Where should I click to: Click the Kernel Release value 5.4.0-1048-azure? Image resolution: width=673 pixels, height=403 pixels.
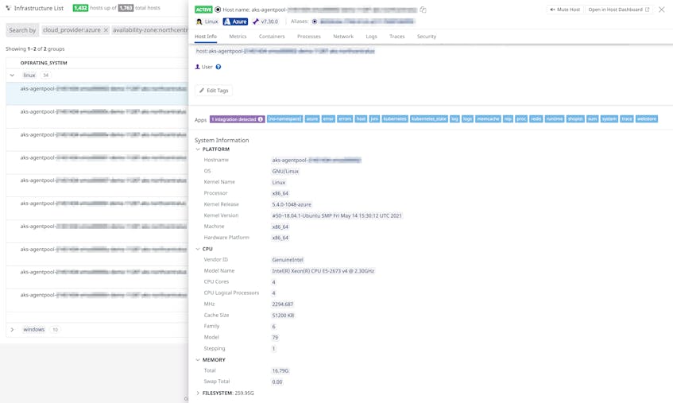[x=292, y=205]
